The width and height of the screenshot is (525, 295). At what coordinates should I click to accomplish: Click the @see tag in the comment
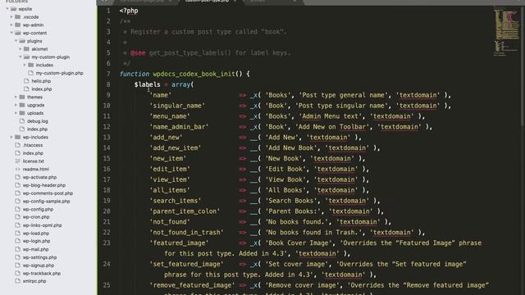(138, 52)
